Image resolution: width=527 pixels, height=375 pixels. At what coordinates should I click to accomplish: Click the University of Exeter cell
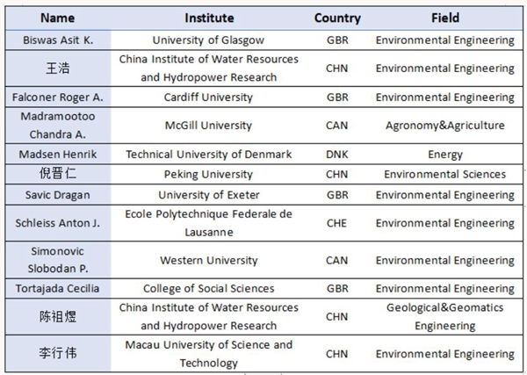coord(209,195)
